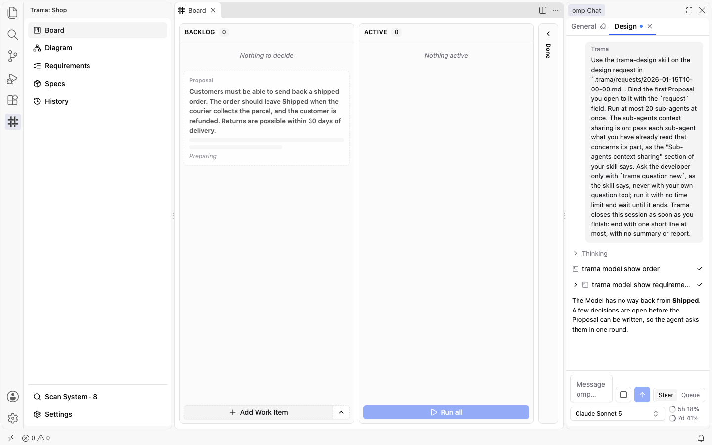712x445 pixels.
Task: Expand the Thinking section
Action: [590, 253]
